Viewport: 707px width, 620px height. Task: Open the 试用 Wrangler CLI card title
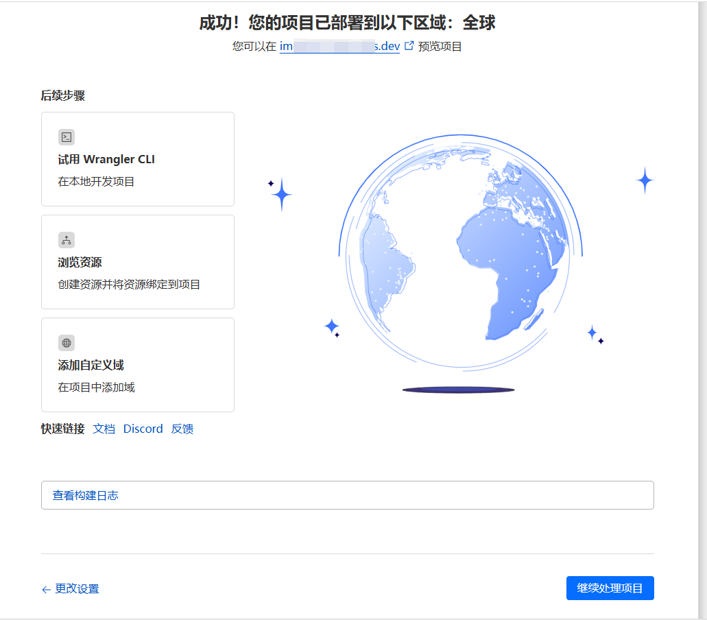pos(106,160)
